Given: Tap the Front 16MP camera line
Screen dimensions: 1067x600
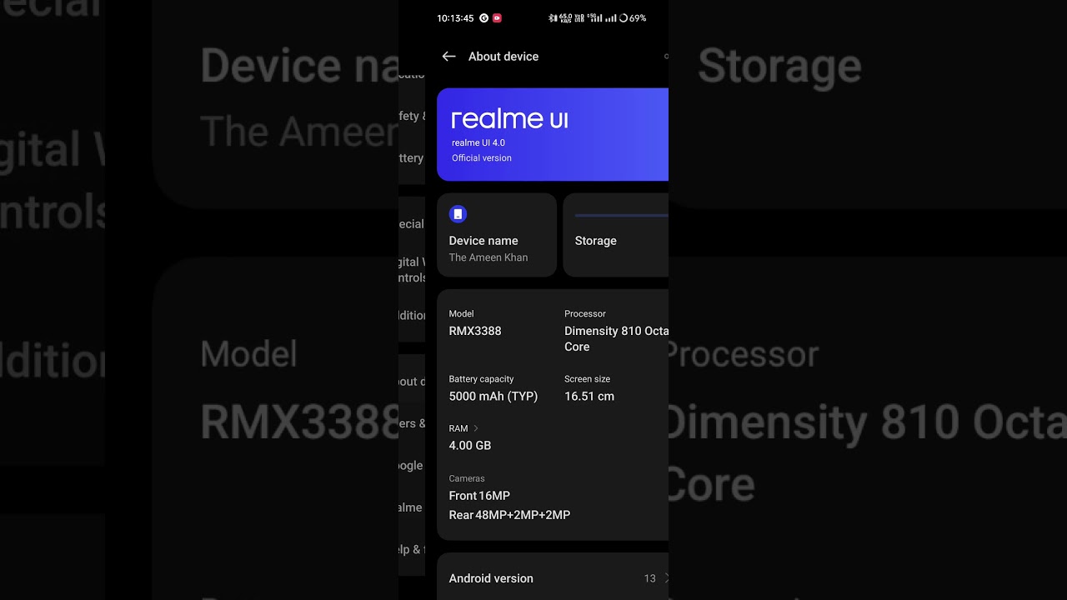Looking at the screenshot, I should click(479, 495).
